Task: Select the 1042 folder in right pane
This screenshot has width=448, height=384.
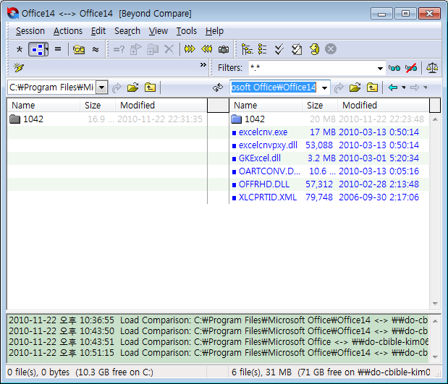Action: tap(329, 119)
